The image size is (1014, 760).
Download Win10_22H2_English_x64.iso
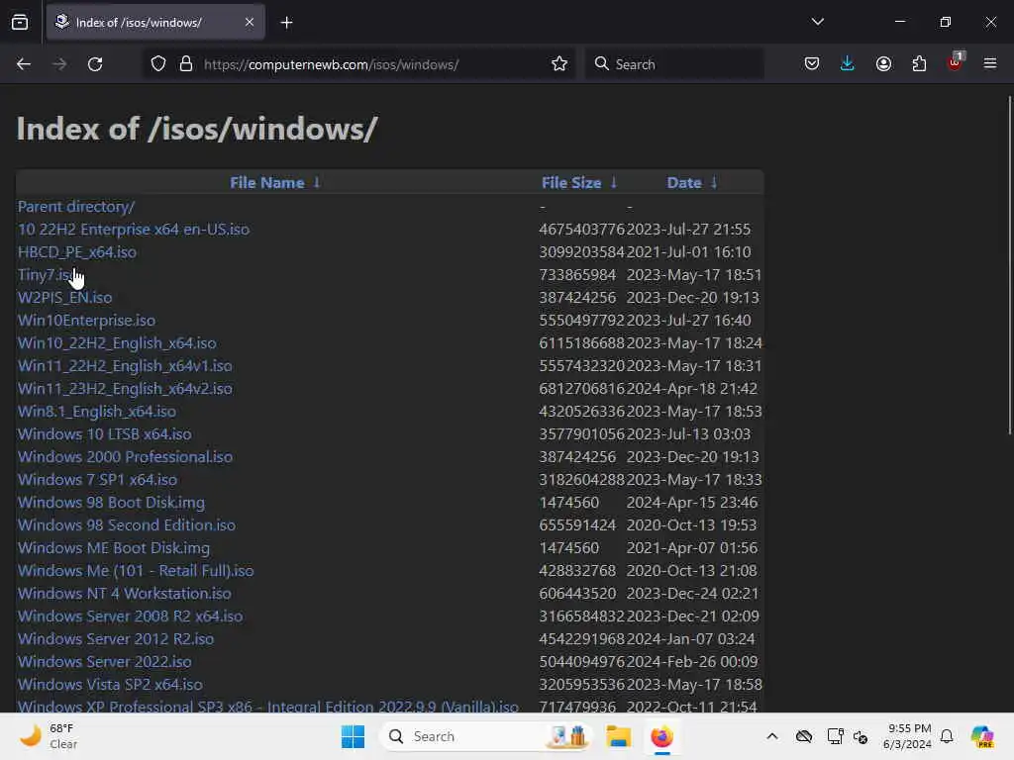[117, 343]
